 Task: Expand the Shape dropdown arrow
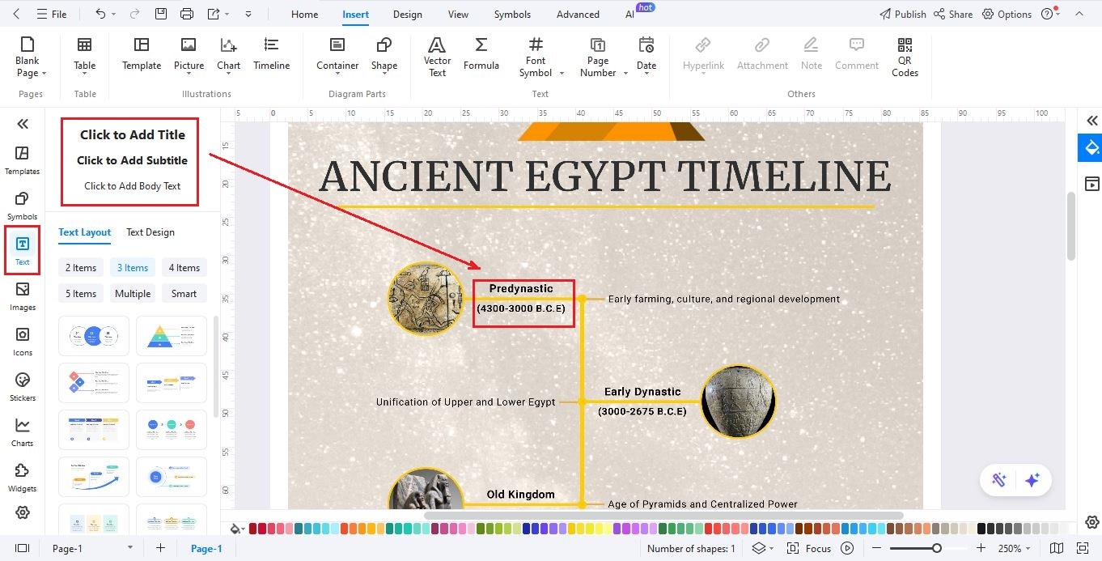click(x=384, y=73)
